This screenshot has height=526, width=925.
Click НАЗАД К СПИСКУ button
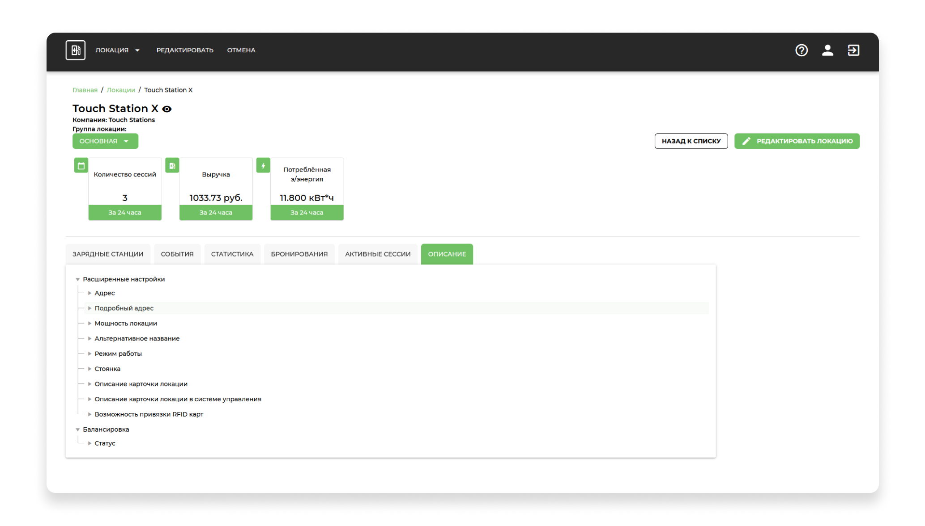[x=691, y=141]
